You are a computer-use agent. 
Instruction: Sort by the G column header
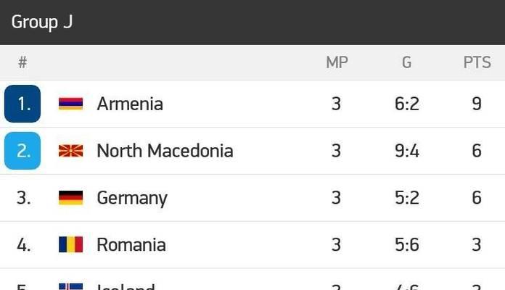click(x=407, y=62)
